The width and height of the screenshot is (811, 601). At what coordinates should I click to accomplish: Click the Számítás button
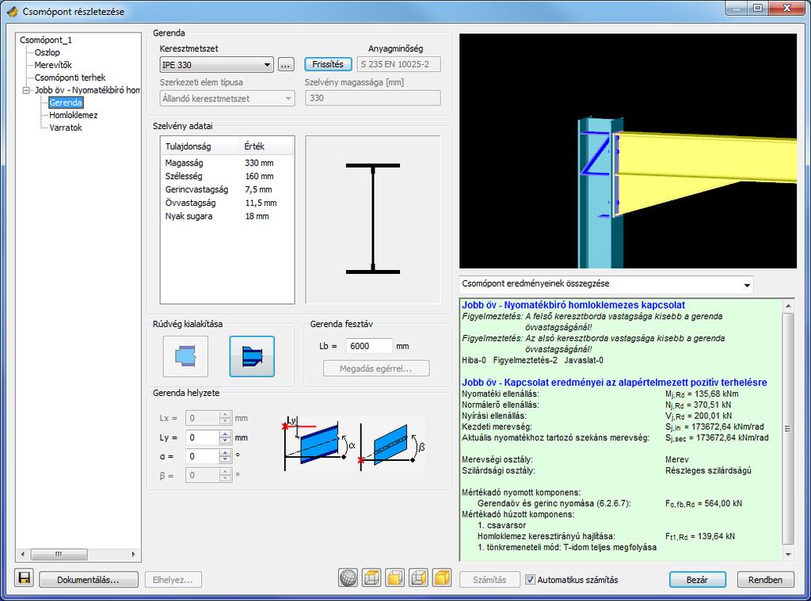click(489, 580)
